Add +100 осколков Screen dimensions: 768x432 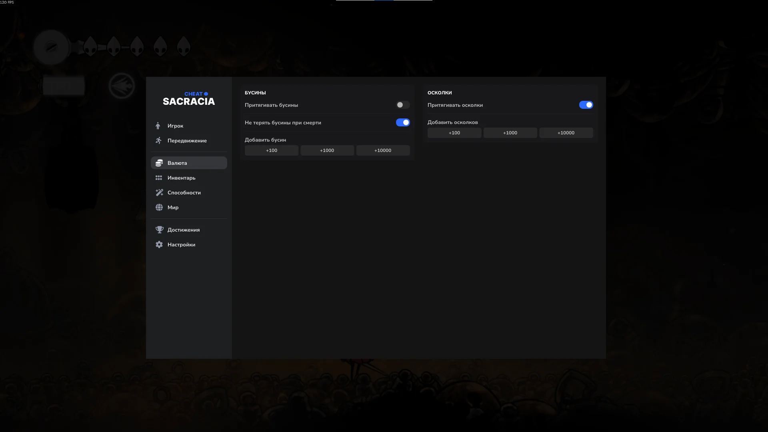tap(454, 133)
